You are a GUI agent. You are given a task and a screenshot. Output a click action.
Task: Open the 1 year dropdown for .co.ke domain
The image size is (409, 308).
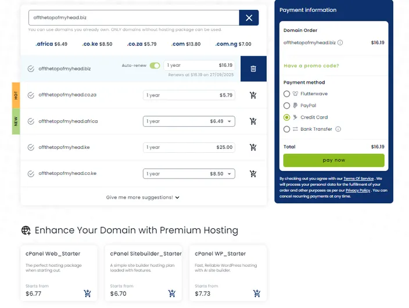tap(189, 174)
